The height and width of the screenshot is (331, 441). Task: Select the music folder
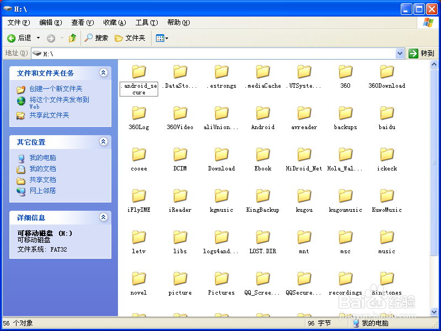[x=387, y=242]
